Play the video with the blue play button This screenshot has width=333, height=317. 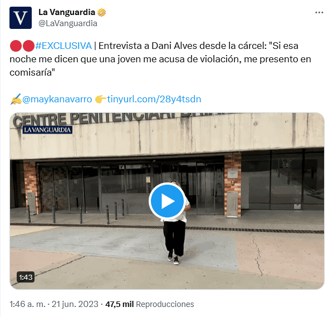(x=167, y=201)
